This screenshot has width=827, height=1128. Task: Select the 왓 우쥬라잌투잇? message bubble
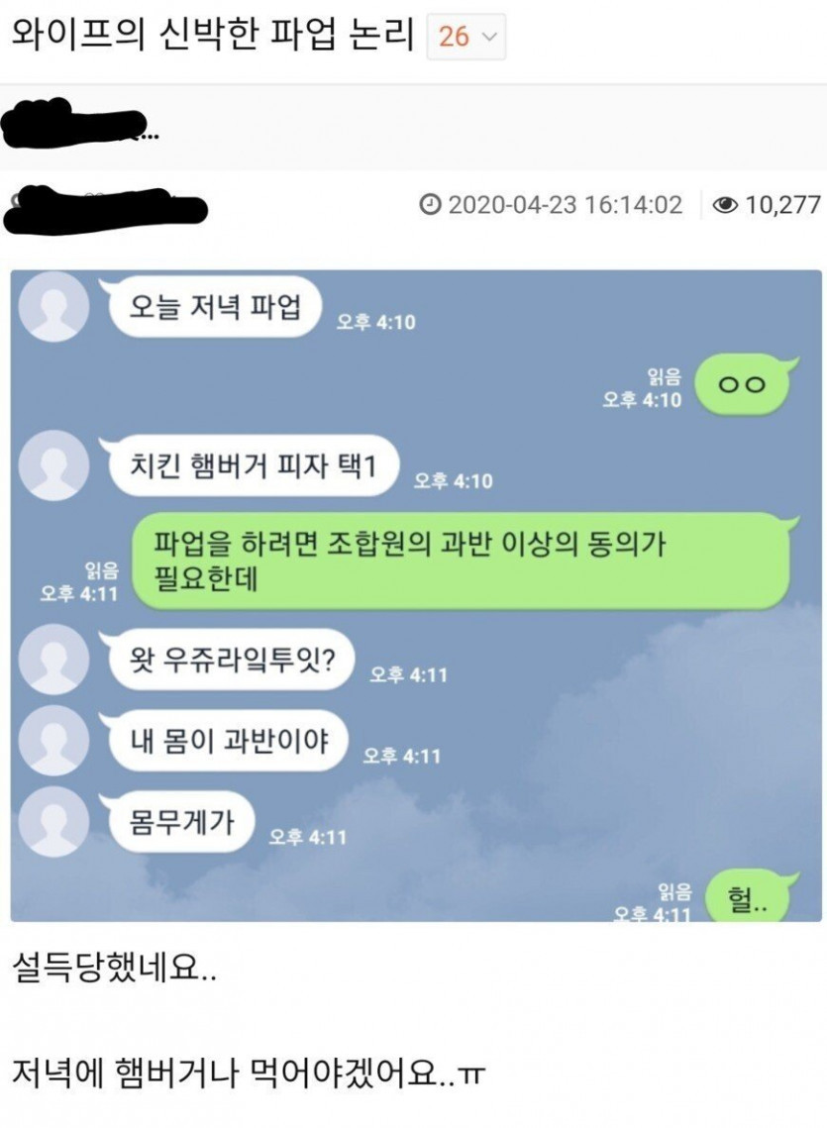(x=232, y=660)
